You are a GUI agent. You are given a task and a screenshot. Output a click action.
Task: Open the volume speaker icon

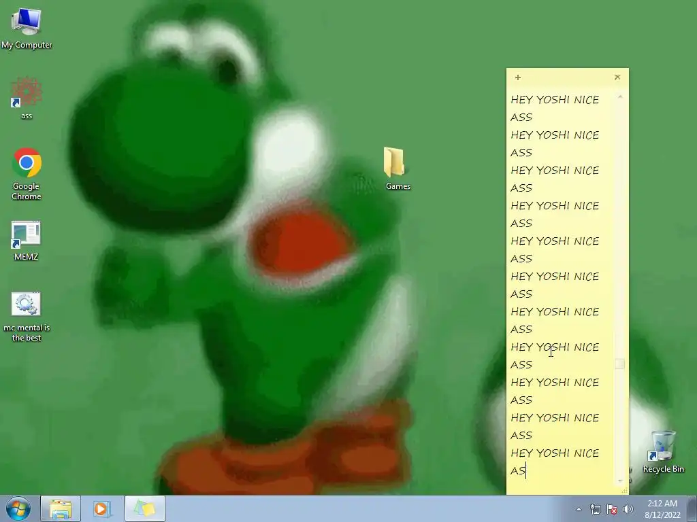(x=628, y=509)
